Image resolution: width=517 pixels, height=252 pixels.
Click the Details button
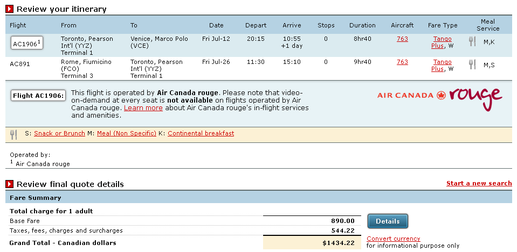point(388,221)
